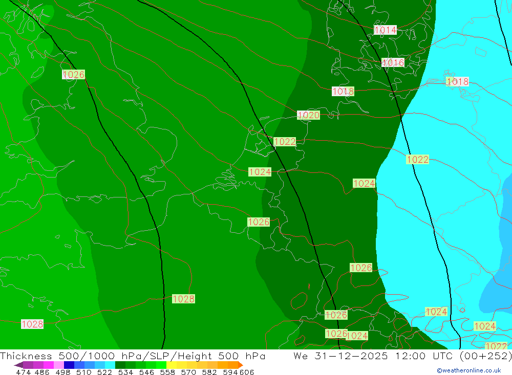The width and height of the screenshot is (512, 375).
Task: Click the legend value 546
Action: (146, 372)
